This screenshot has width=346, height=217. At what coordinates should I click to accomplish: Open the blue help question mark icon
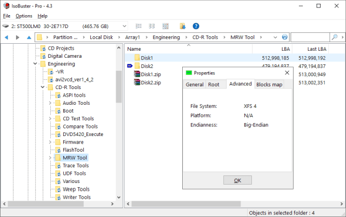(x=196, y=26)
